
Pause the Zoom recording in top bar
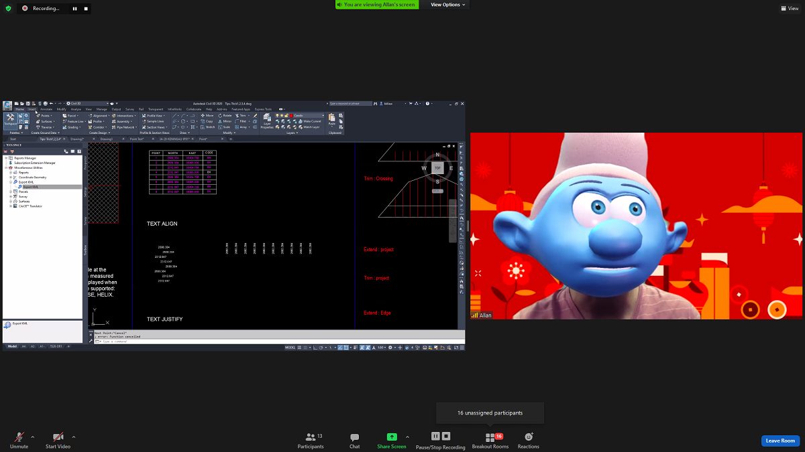pos(74,9)
